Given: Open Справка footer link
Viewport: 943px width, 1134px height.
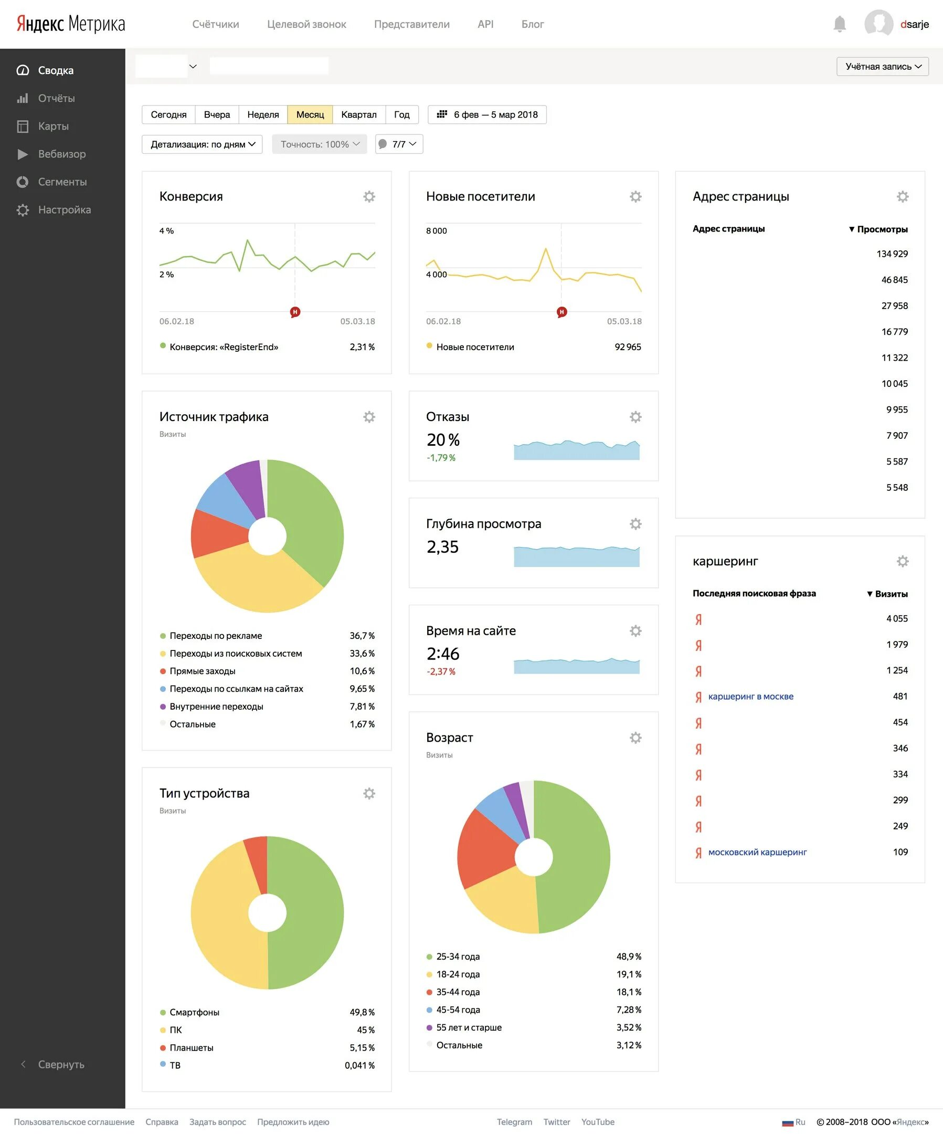Looking at the screenshot, I should click(x=162, y=1122).
